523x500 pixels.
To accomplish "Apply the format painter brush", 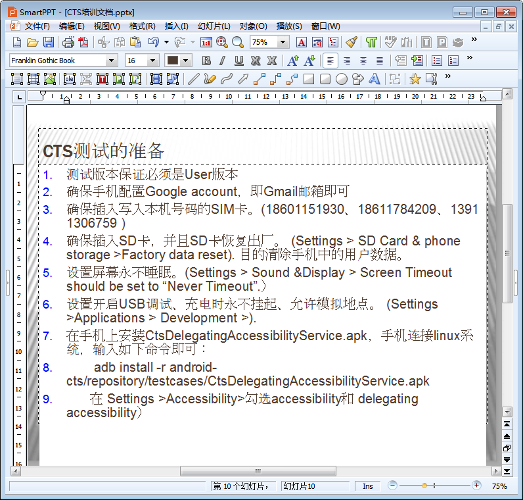I will pos(352,42).
